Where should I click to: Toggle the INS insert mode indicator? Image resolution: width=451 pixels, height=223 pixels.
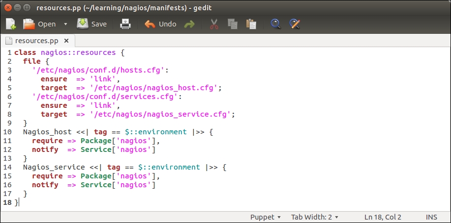(431, 217)
